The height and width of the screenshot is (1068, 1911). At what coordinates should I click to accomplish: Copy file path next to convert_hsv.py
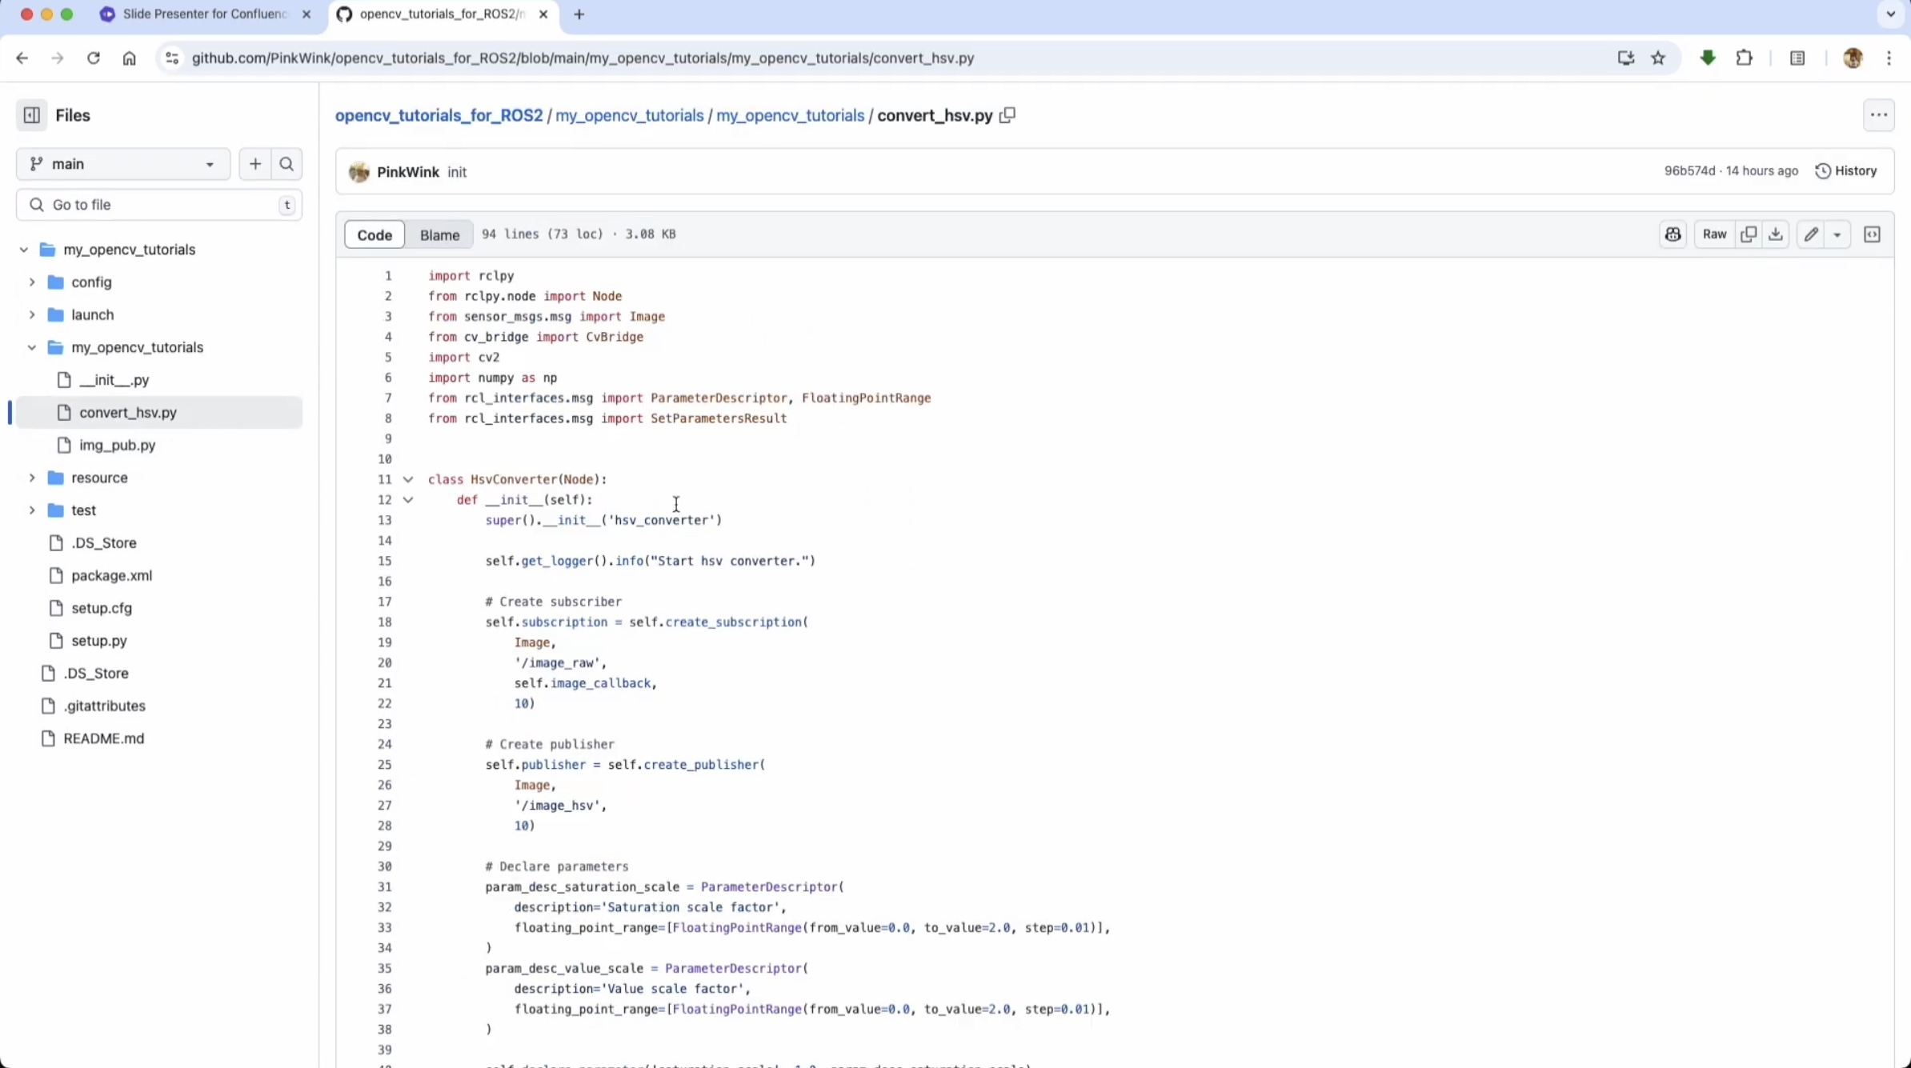[1008, 115]
